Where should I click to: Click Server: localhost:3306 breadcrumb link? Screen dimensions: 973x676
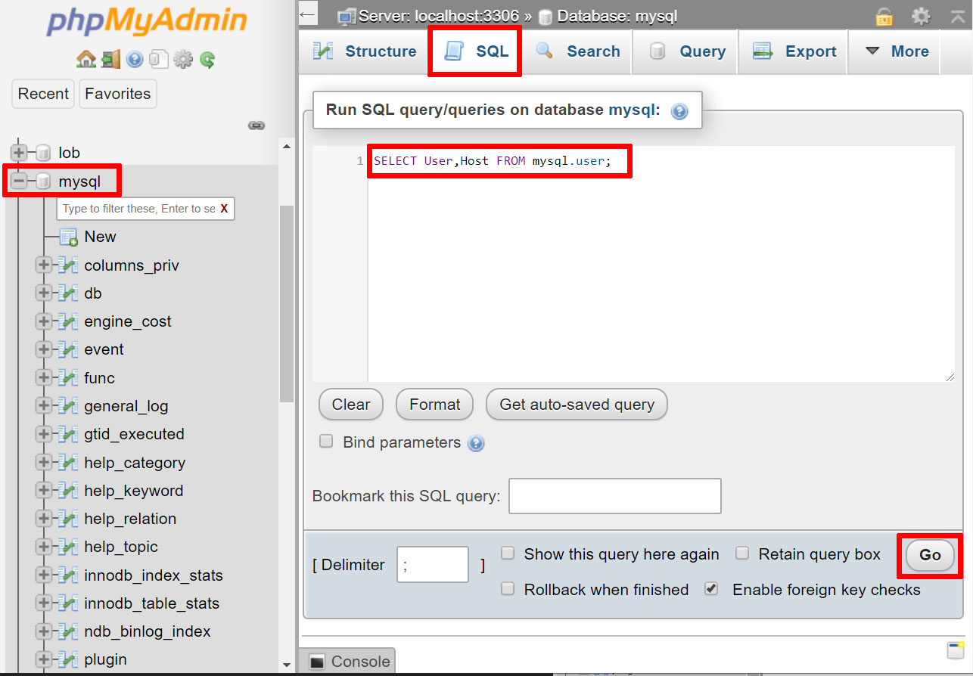pos(438,16)
